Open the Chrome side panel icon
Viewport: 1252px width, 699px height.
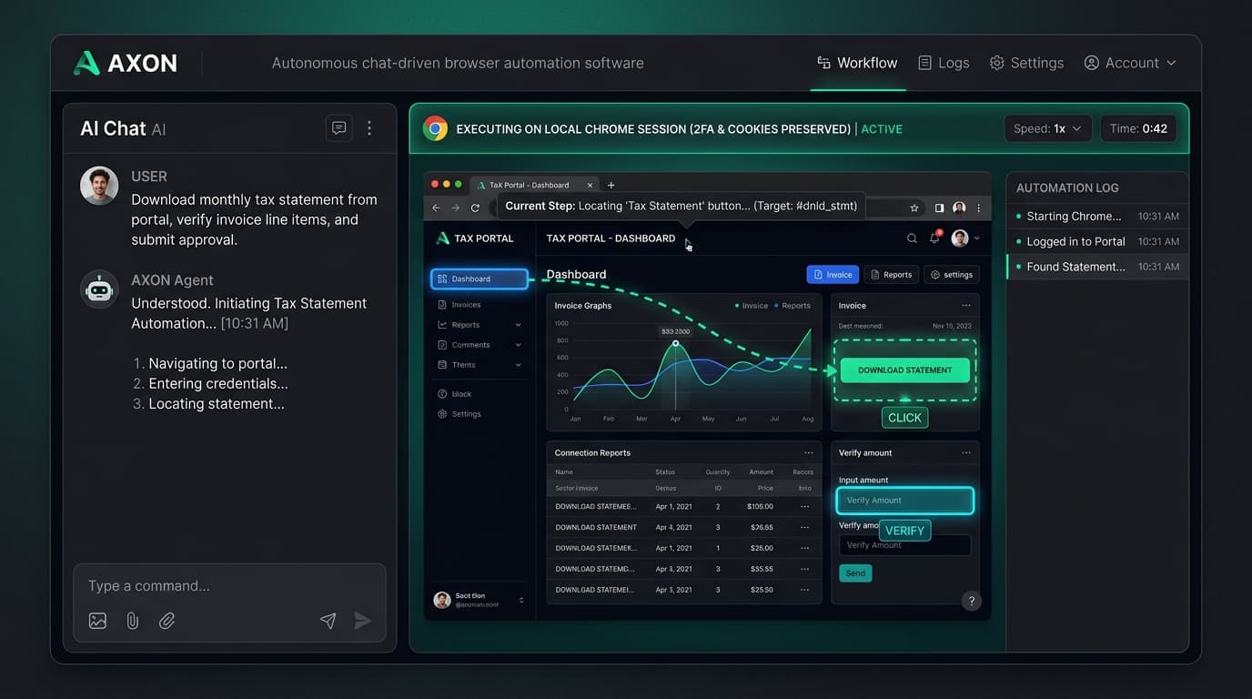point(939,208)
